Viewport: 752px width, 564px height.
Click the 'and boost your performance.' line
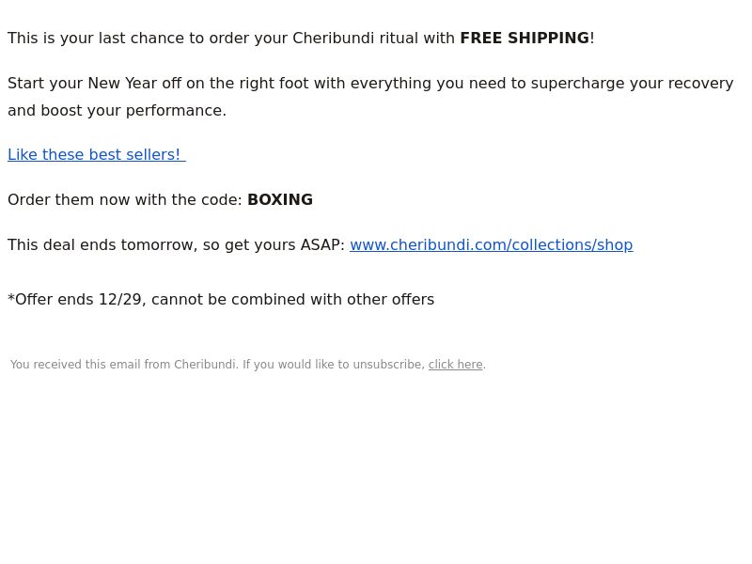click(117, 111)
